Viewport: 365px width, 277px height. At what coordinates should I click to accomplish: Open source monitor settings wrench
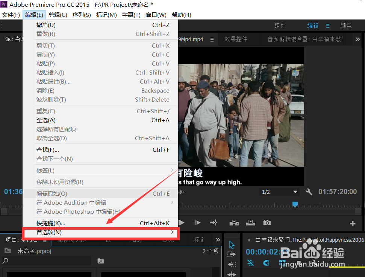[x=309, y=192]
